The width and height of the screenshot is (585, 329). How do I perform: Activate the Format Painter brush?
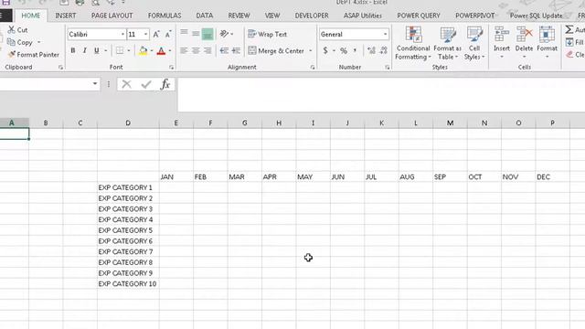12,55
